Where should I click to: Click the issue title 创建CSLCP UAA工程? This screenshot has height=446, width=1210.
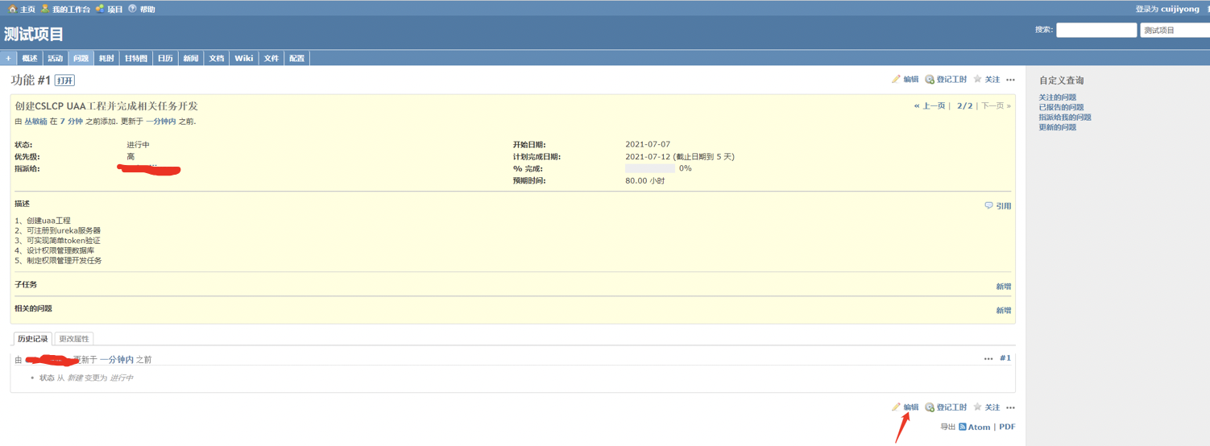pyautogui.click(x=106, y=106)
